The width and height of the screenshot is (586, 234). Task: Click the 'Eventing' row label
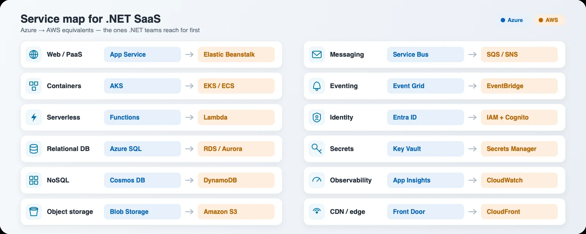click(x=344, y=86)
